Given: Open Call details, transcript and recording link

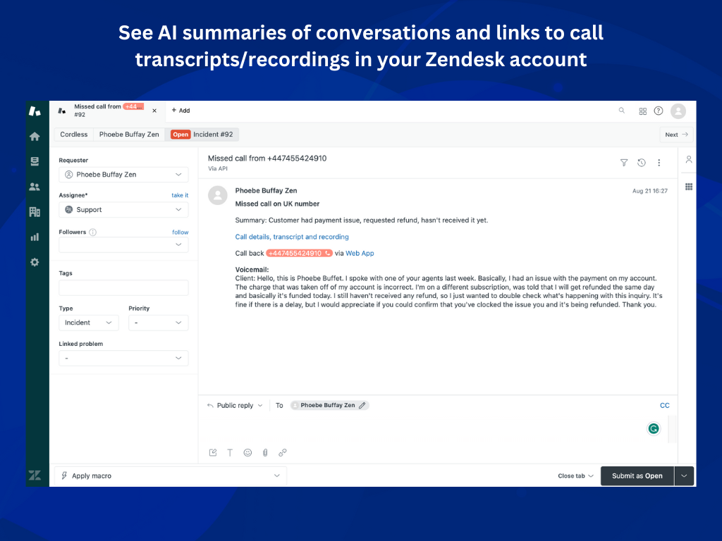Looking at the screenshot, I should 292,237.
